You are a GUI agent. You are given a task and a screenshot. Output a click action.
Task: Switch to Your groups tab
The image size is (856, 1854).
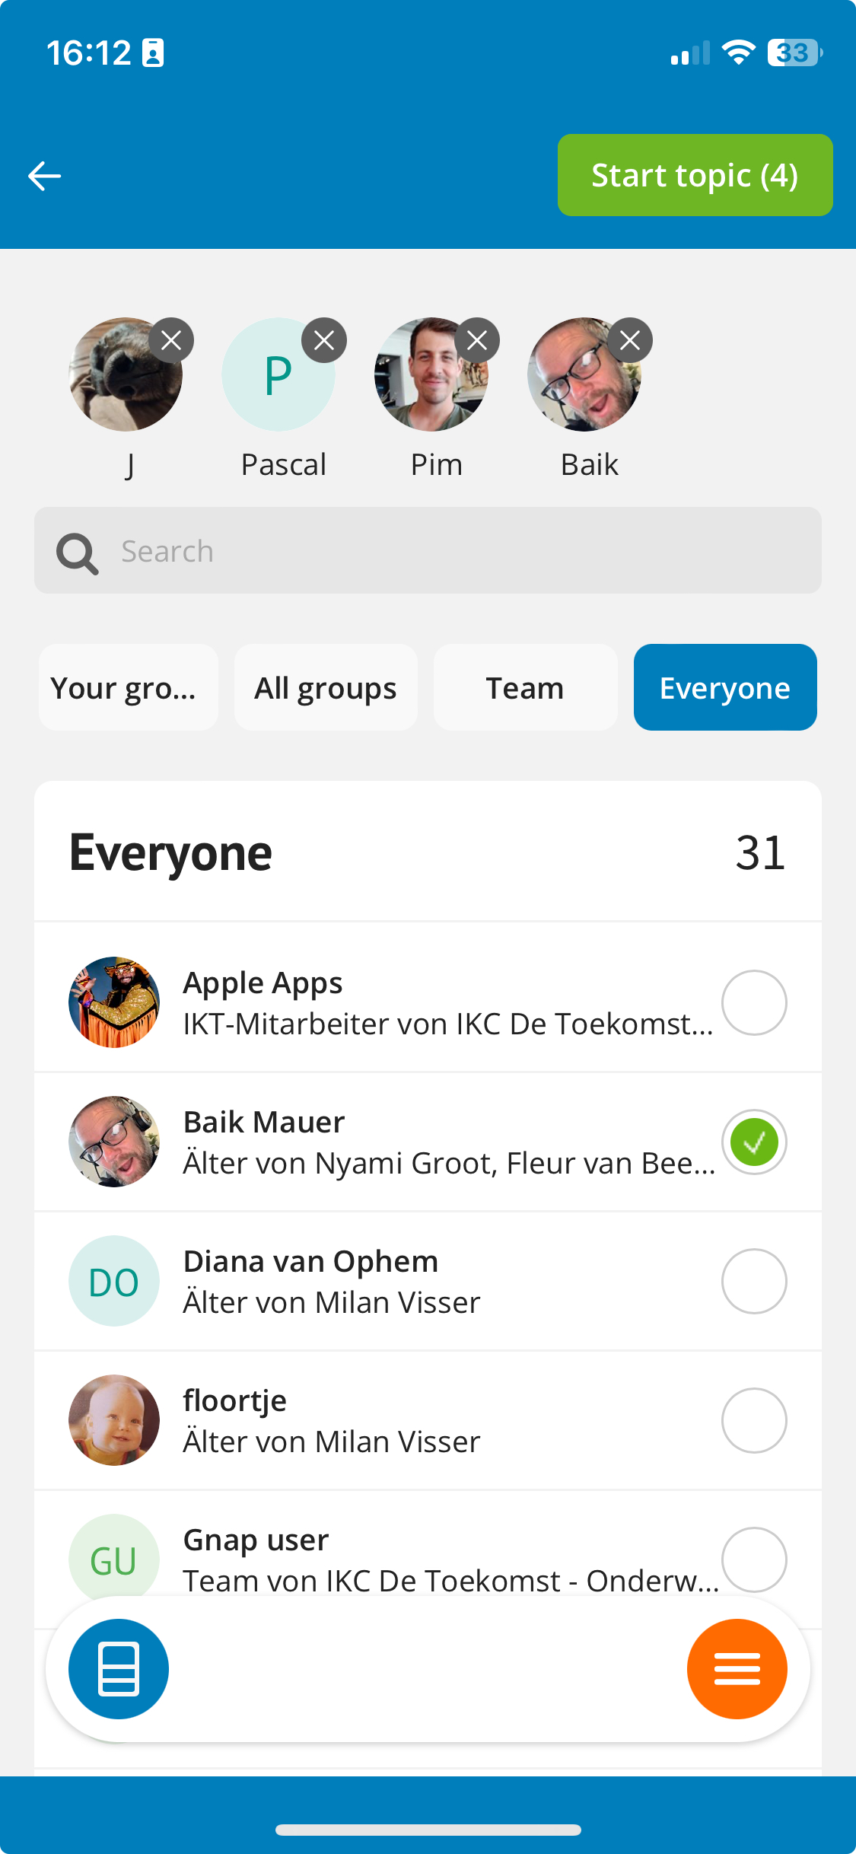click(129, 687)
